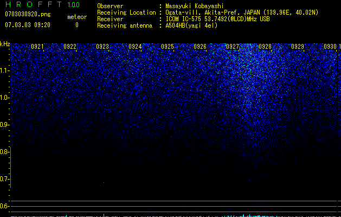The height and width of the screenshot is (217, 341).
Task: Click the meteor count value 0
Action: pos(77,25)
